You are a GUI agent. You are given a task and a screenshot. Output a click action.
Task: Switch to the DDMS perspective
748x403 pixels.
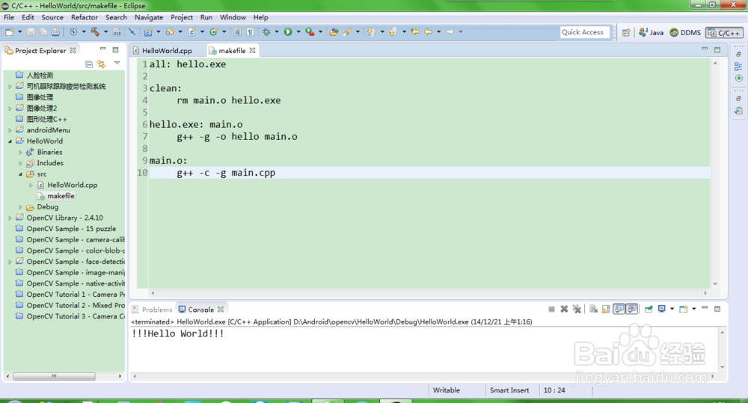point(685,32)
